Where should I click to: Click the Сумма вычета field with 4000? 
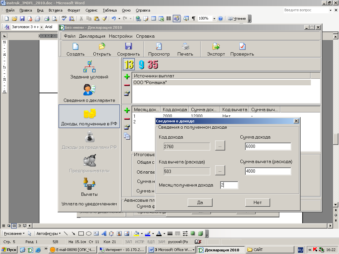click(268, 171)
